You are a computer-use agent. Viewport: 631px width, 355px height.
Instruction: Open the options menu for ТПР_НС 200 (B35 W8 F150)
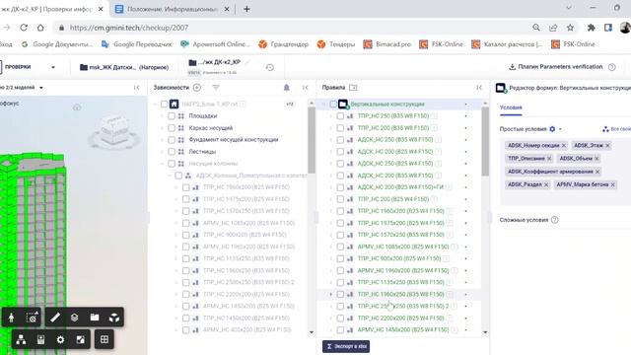point(466,127)
